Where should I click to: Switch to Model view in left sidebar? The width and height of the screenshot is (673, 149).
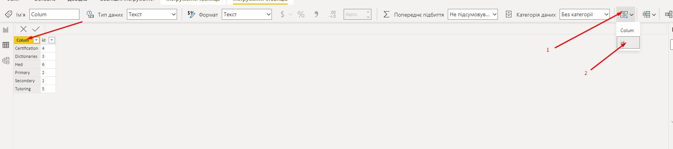click(x=6, y=61)
